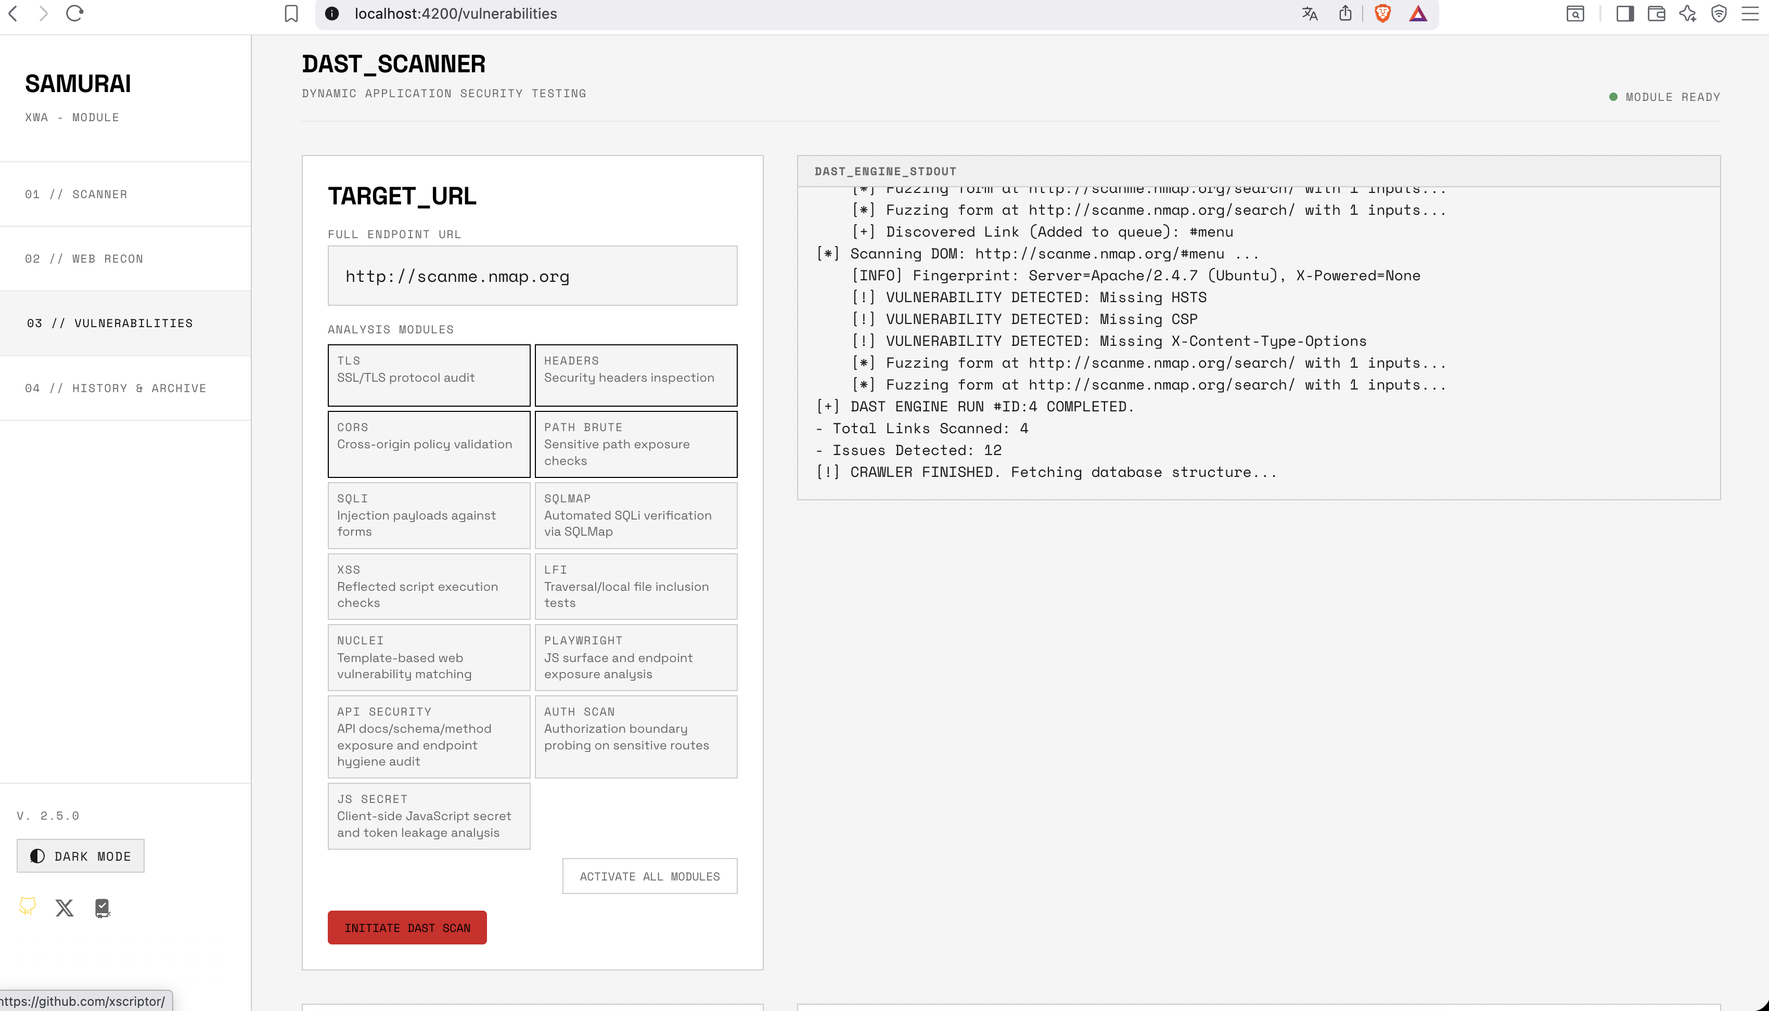The width and height of the screenshot is (1769, 1011).
Task: Enable the XSS reflected script module
Action: (429, 586)
